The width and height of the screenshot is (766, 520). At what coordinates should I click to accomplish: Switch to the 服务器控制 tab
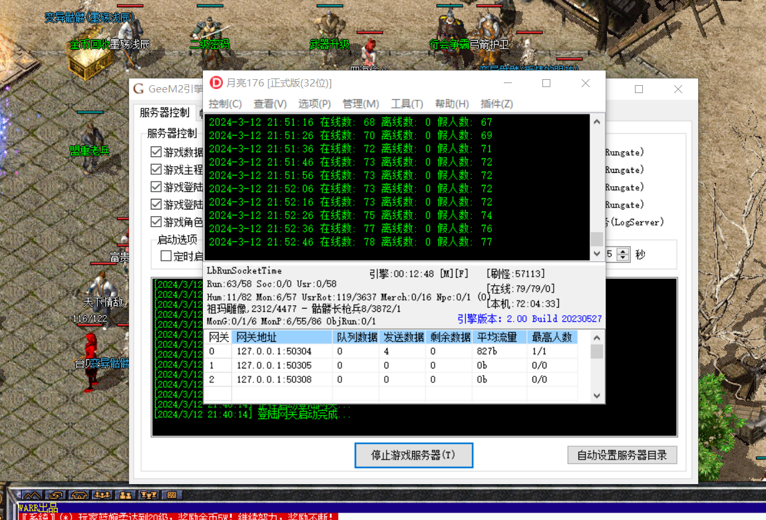(x=164, y=113)
